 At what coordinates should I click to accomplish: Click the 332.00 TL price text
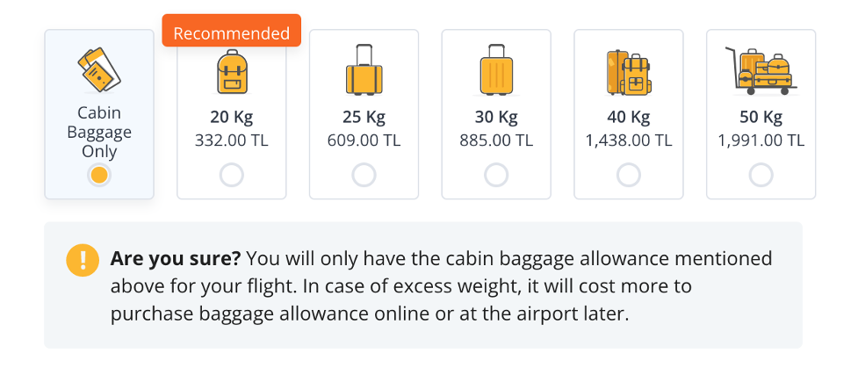(x=232, y=140)
